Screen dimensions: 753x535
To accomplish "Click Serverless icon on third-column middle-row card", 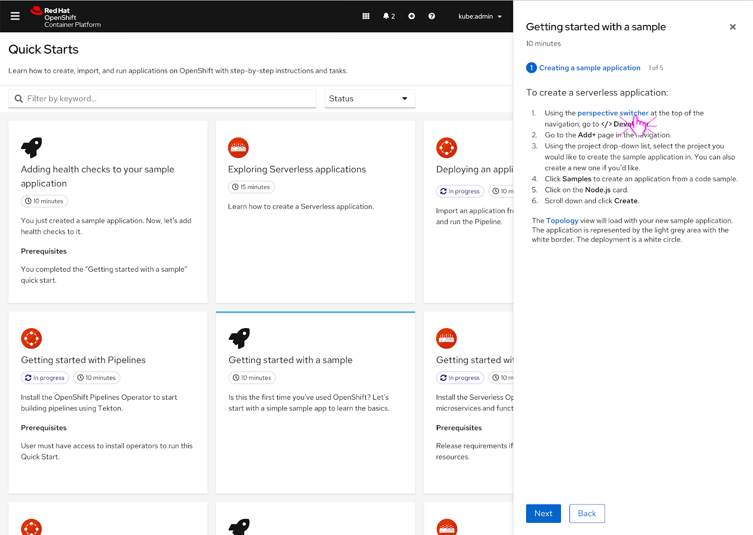I will [447, 338].
